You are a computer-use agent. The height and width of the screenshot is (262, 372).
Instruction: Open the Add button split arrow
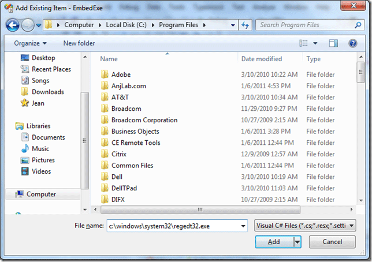tap(297, 242)
